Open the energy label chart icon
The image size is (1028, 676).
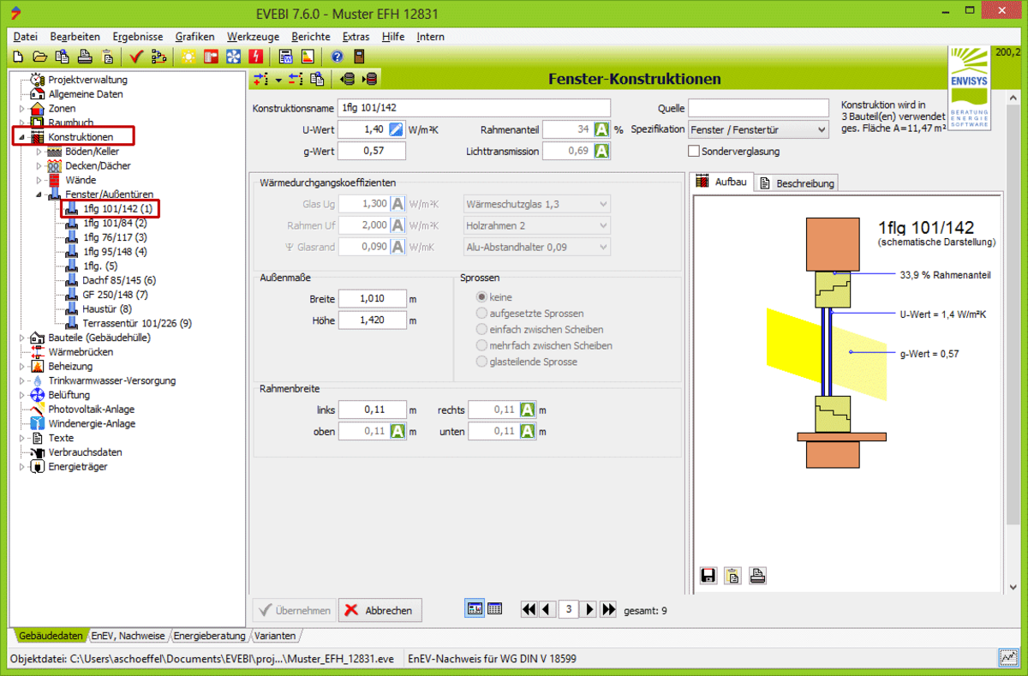tap(307, 57)
